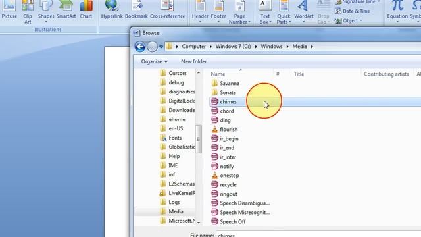
Task: Click Windows in the address path
Action: [x=272, y=47]
